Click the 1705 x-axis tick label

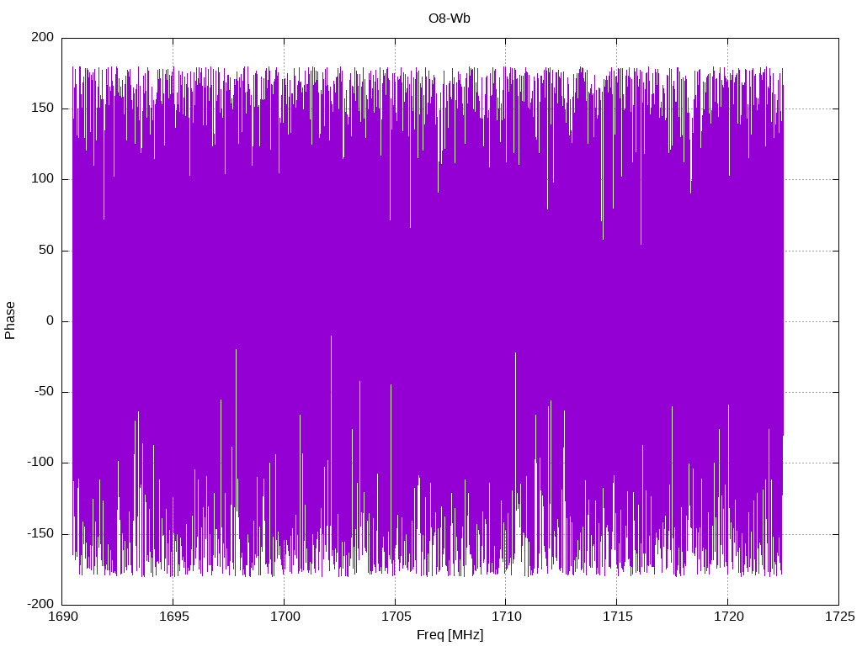(396, 617)
